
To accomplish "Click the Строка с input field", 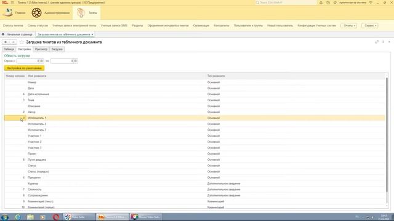I will (28, 61).
